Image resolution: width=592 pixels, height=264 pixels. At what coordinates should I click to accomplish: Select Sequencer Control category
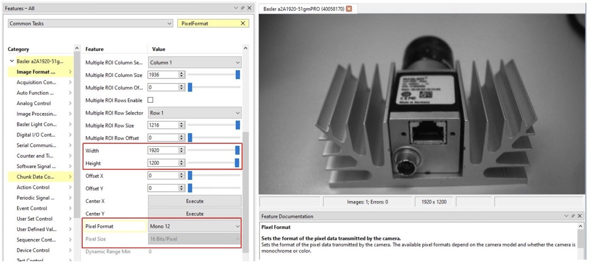click(36, 239)
